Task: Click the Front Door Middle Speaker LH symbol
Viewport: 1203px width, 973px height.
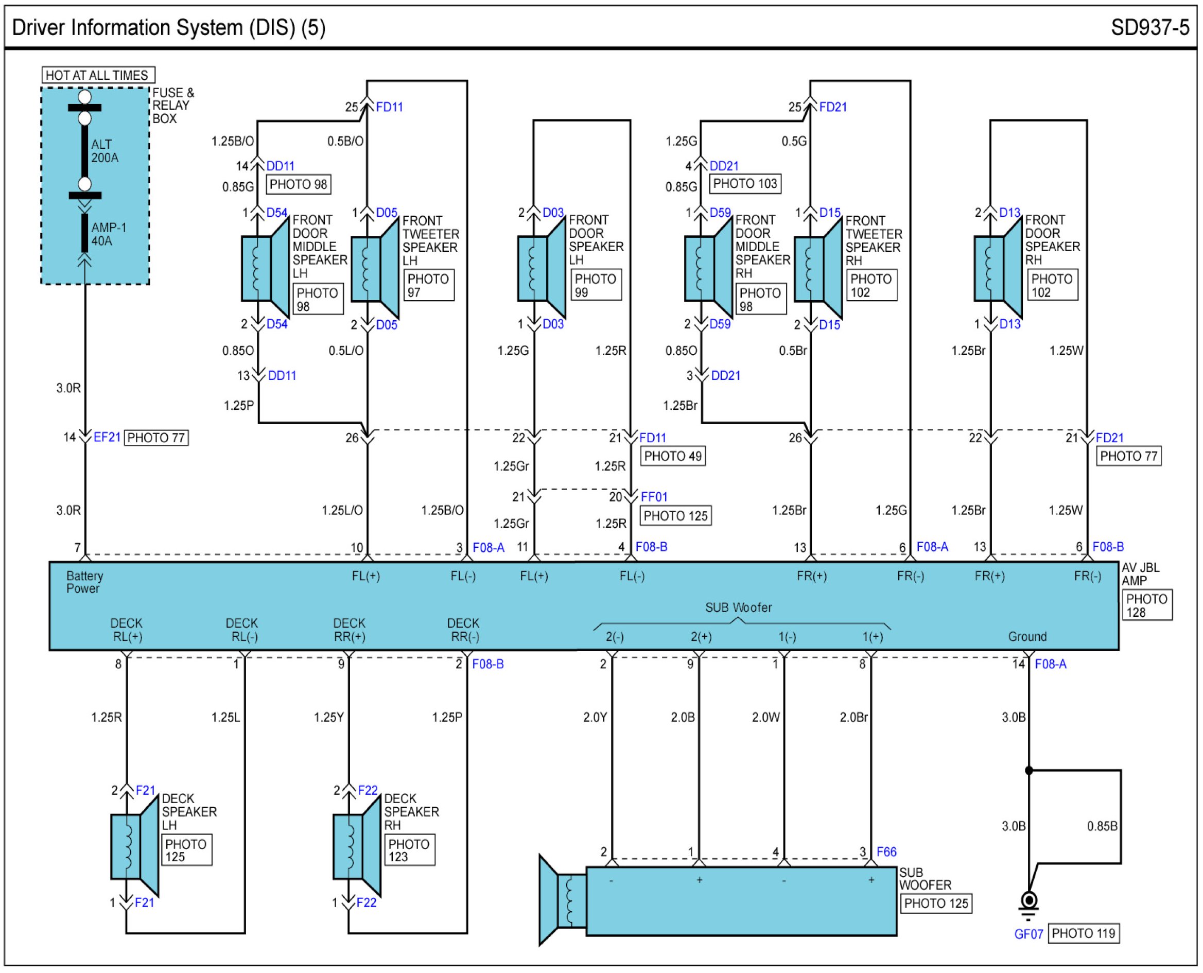Action: pyautogui.click(x=264, y=268)
